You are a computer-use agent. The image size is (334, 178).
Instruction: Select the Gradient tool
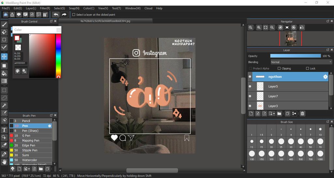pyautogui.click(x=4, y=81)
